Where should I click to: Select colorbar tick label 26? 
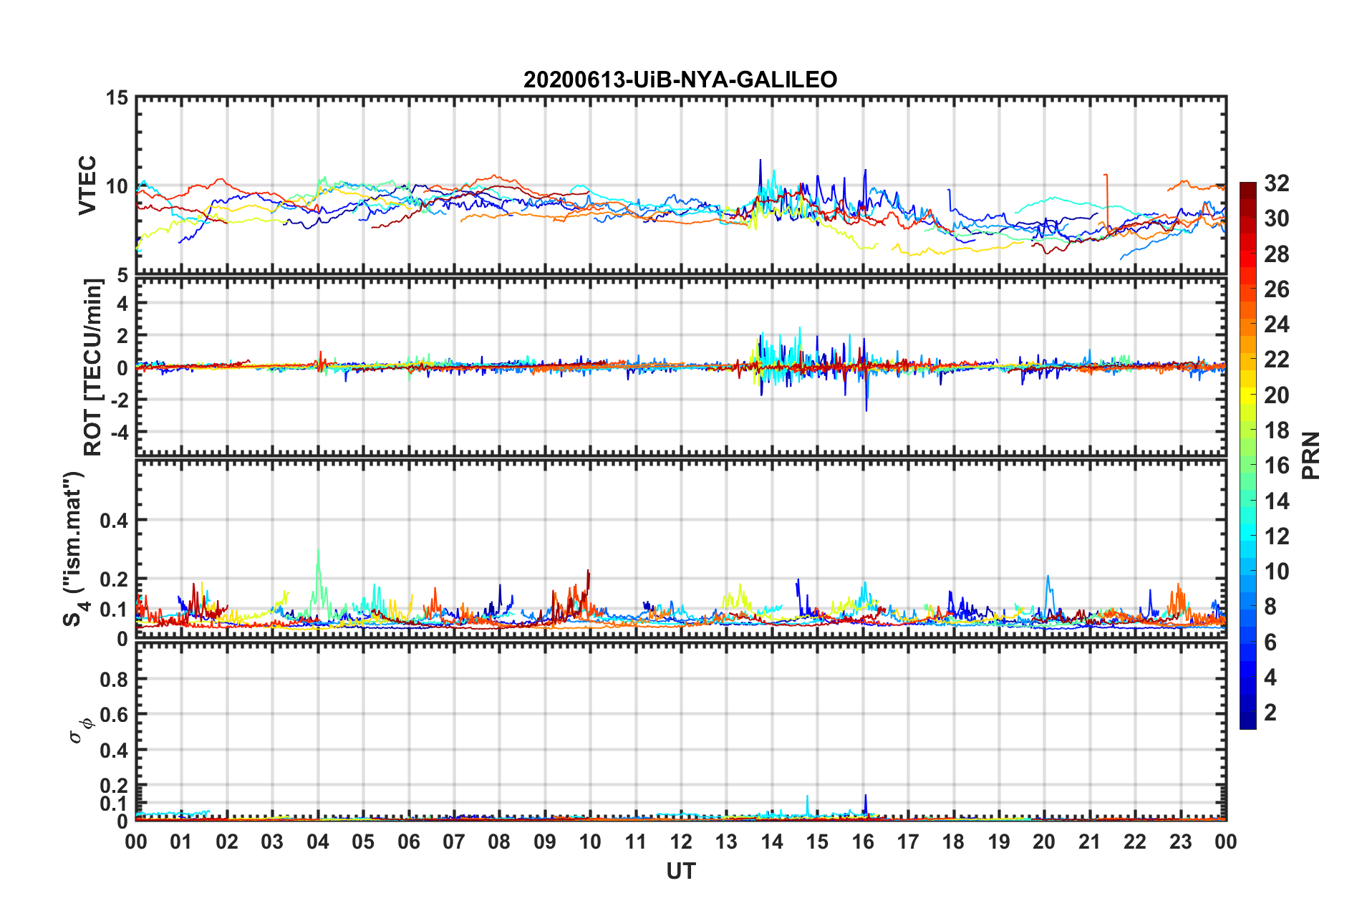(1276, 289)
